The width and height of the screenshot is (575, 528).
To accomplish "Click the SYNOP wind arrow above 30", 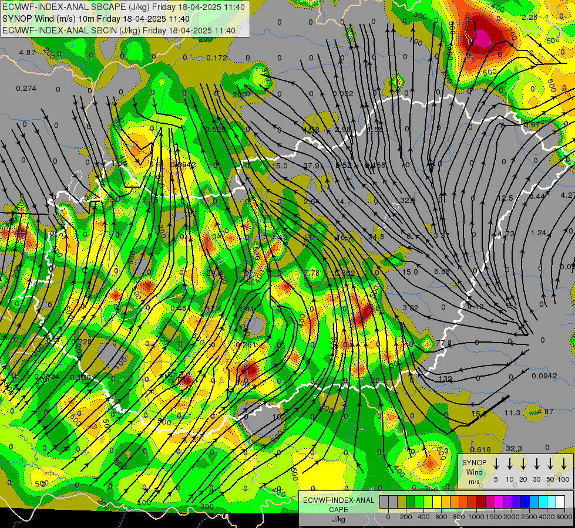I will pyautogui.click(x=537, y=463).
